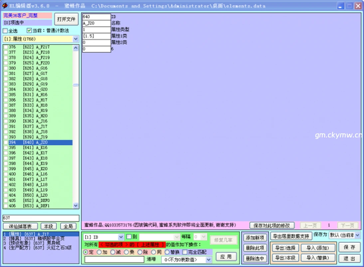Open the [1]:属性 (1768) category dropdown

click(x=76, y=39)
